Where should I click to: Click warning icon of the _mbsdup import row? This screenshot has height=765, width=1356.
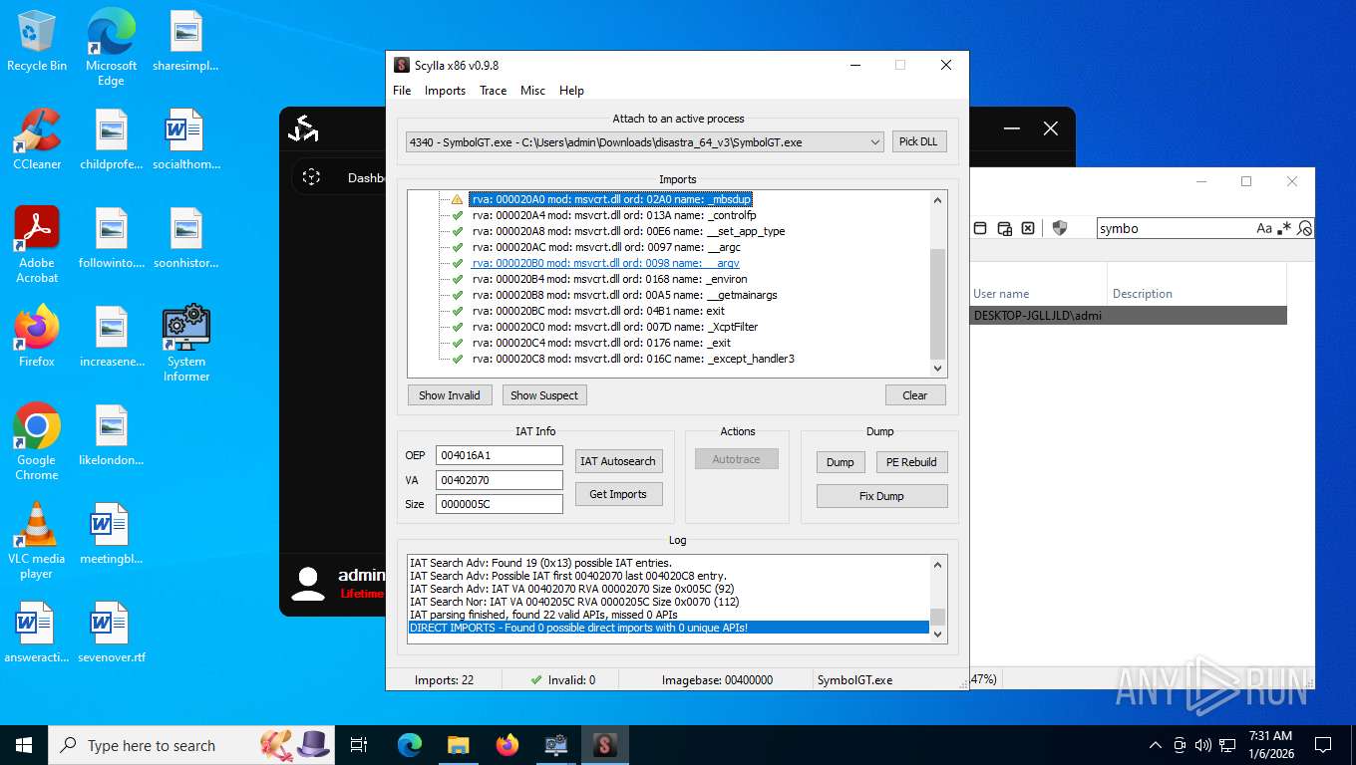tap(458, 199)
